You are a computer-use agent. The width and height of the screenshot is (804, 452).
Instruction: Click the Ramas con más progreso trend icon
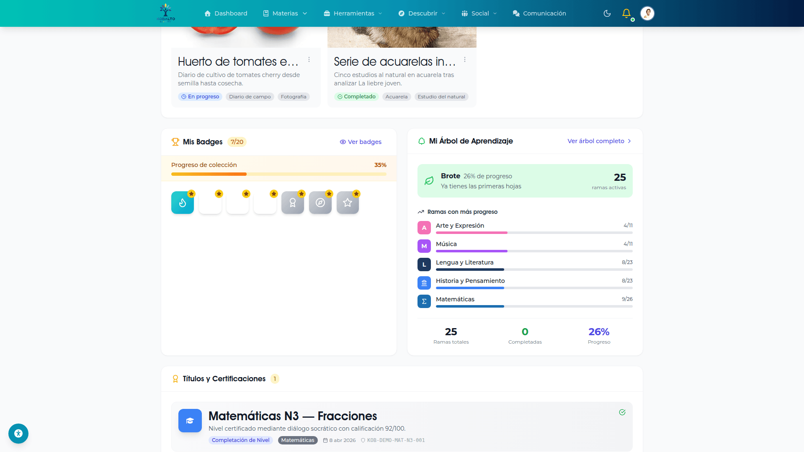click(421, 212)
